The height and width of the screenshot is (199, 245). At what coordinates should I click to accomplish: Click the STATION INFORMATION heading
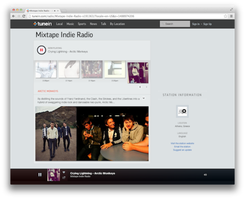tap(182, 95)
